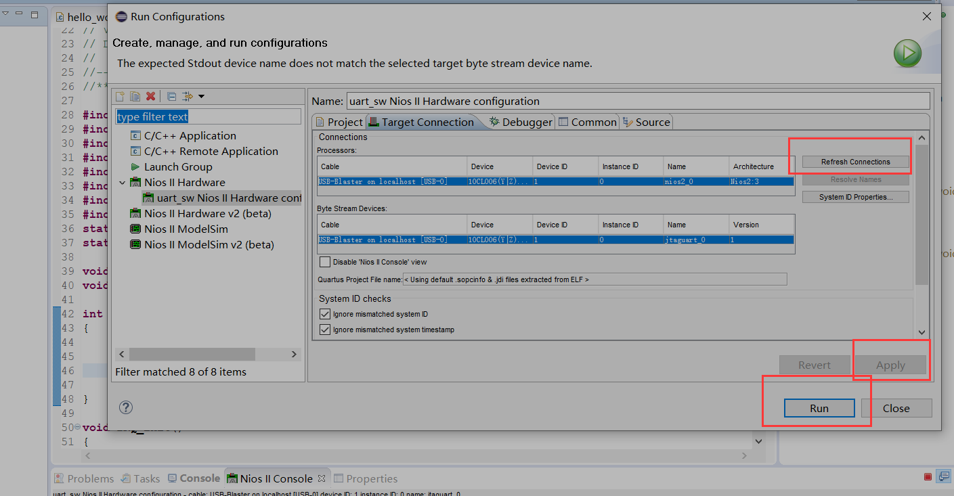Viewport: 954px width, 496px height.
Task: Collapse all launch configuration types
Action: click(171, 97)
